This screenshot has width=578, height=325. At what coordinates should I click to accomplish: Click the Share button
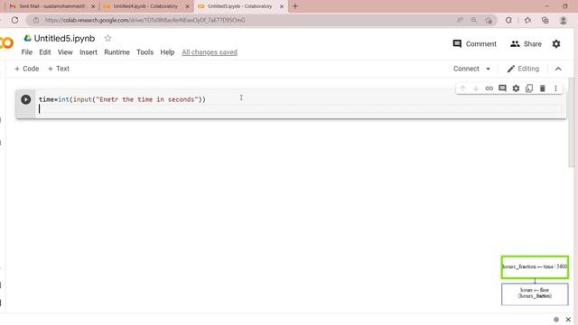(x=526, y=44)
